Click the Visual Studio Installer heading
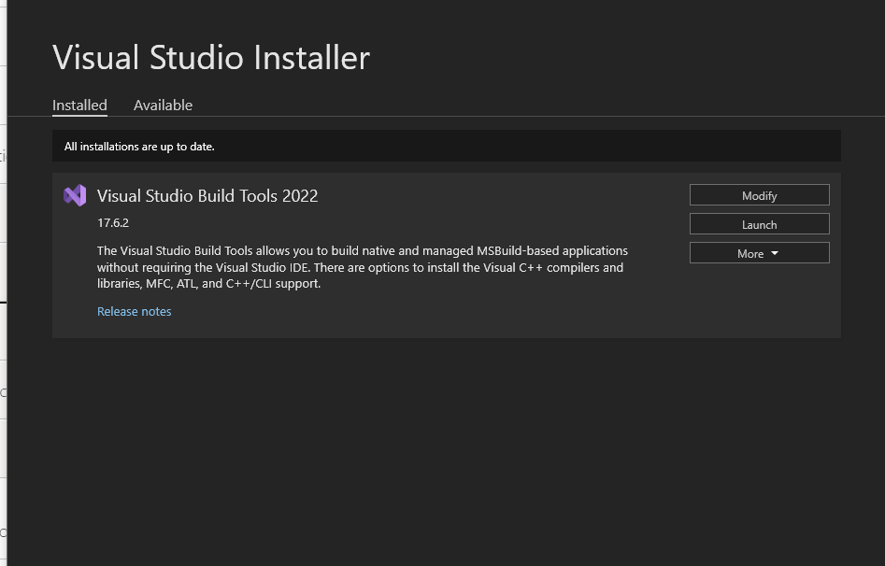Image resolution: width=885 pixels, height=566 pixels. [211, 58]
